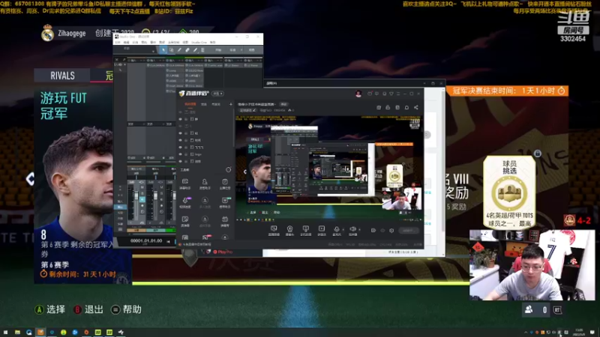This screenshot has width=600, height=337.
Task: Expand the speaker options arrow
Action: click(359, 229)
